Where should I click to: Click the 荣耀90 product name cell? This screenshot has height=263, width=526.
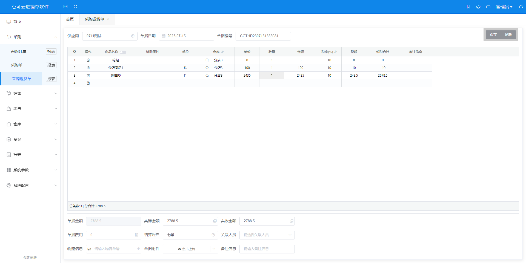(116, 76)
